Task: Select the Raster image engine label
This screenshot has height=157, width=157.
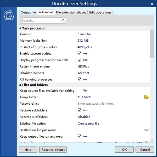Action: 35,66
